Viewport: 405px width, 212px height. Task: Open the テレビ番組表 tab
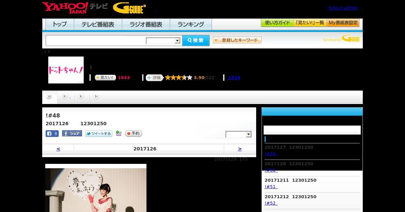[98, 24]
